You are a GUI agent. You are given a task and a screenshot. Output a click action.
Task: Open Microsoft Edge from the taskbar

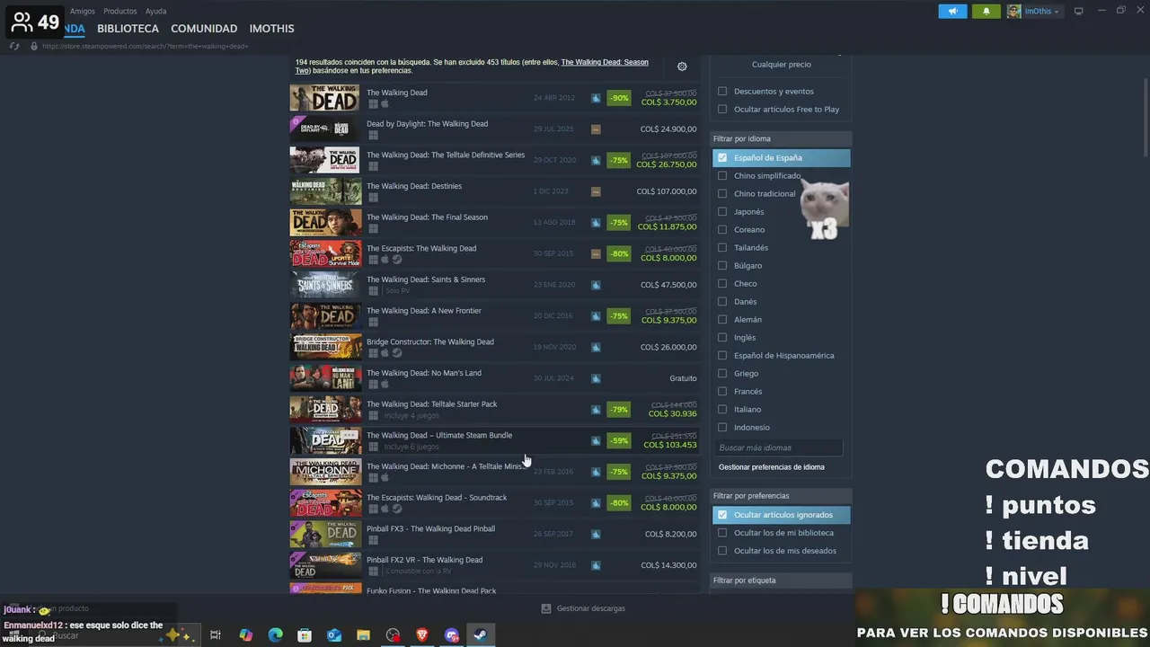(x=276, y=635)
